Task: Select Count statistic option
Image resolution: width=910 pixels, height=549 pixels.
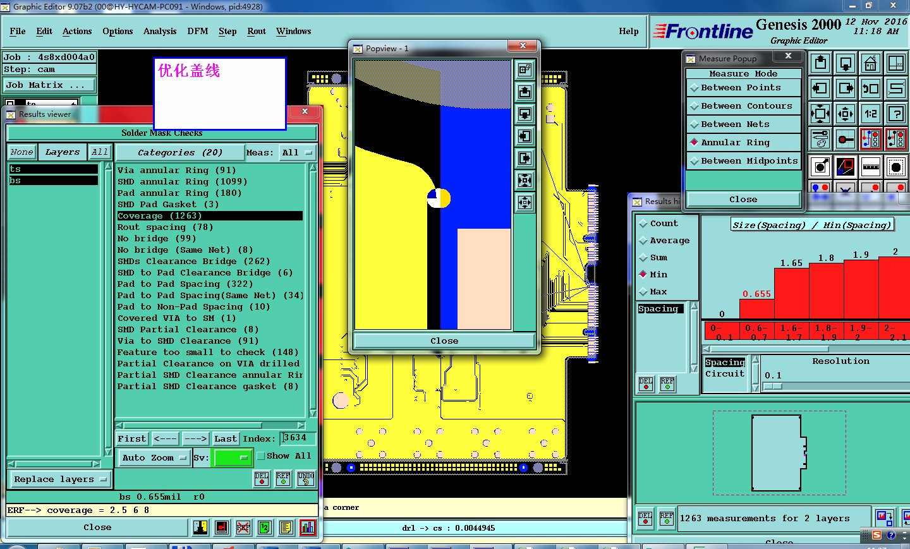Action: [658, 224]
